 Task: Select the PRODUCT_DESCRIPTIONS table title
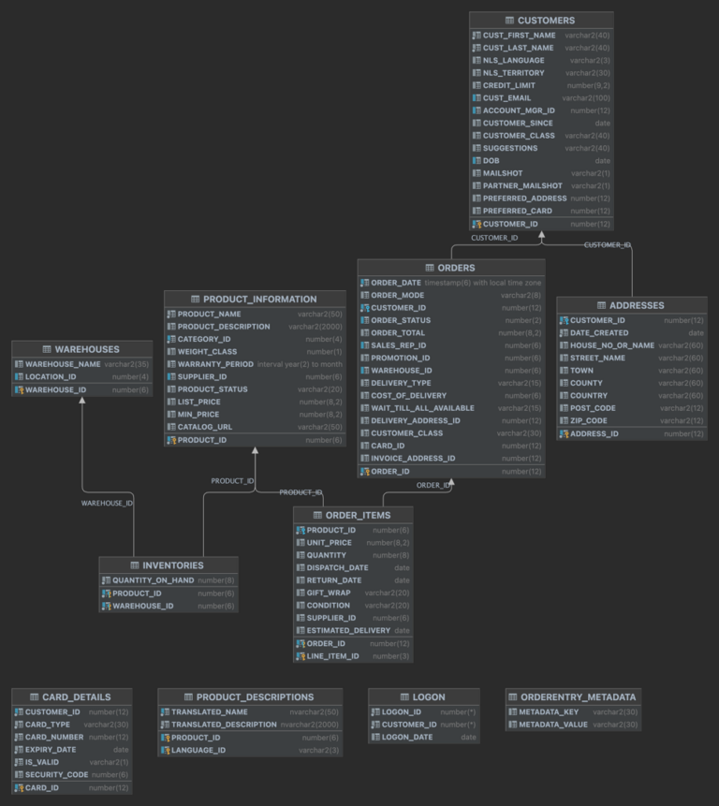[x=256, y=697]
